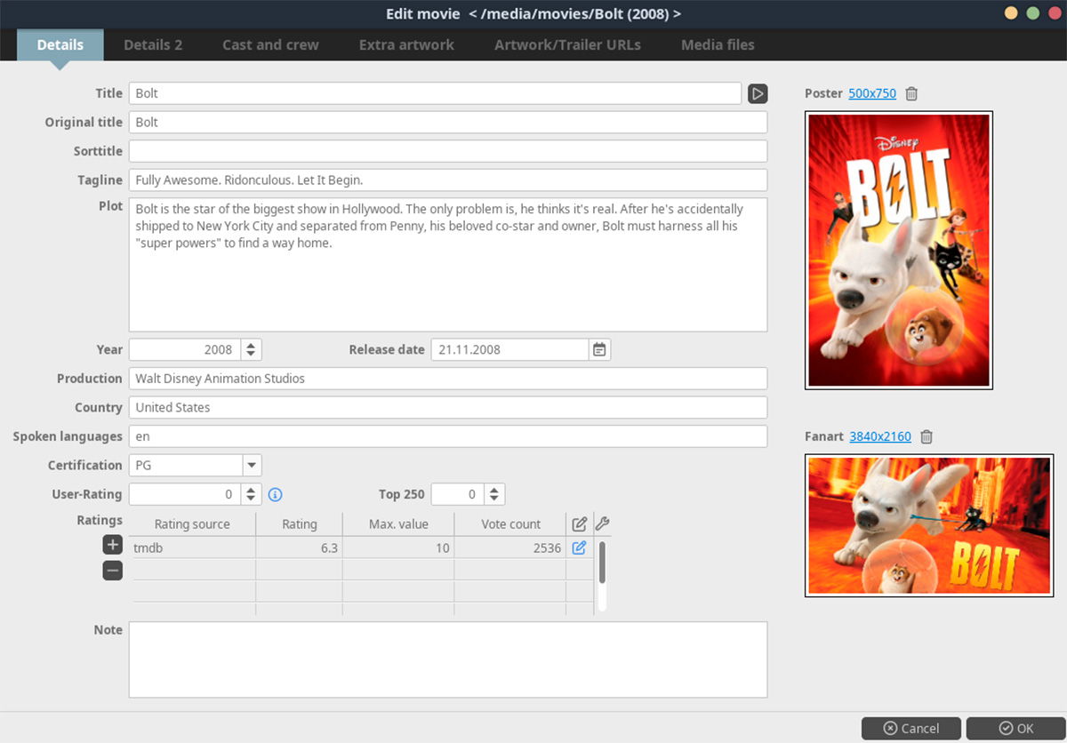Click into the empty Sorttitle field
This screenshot has width=1067, height=743.
click(448, 151)
